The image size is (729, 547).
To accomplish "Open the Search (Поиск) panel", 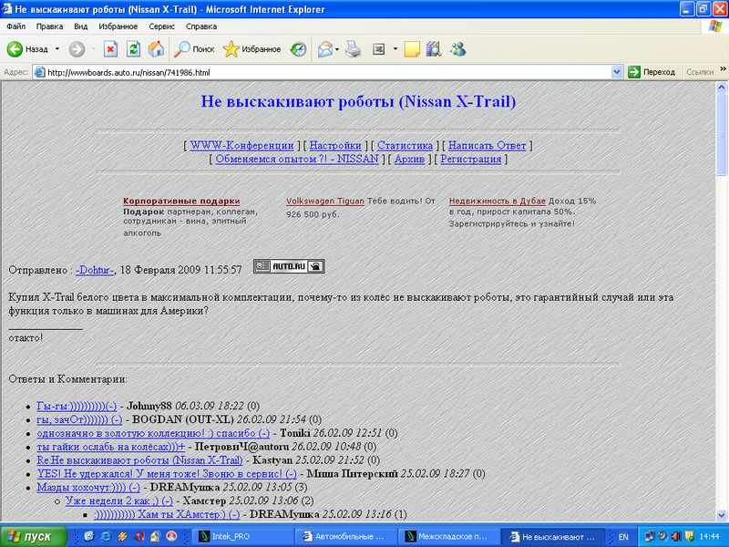I will click(194, 49).
